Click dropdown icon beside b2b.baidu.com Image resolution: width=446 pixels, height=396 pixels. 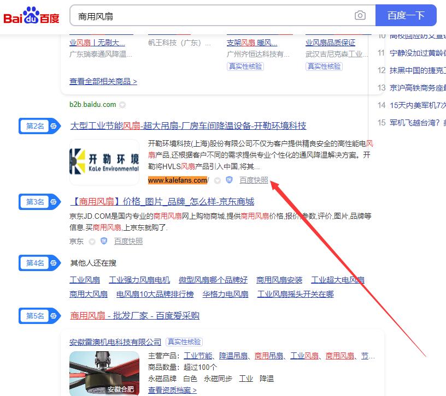[x=122, y=105]
